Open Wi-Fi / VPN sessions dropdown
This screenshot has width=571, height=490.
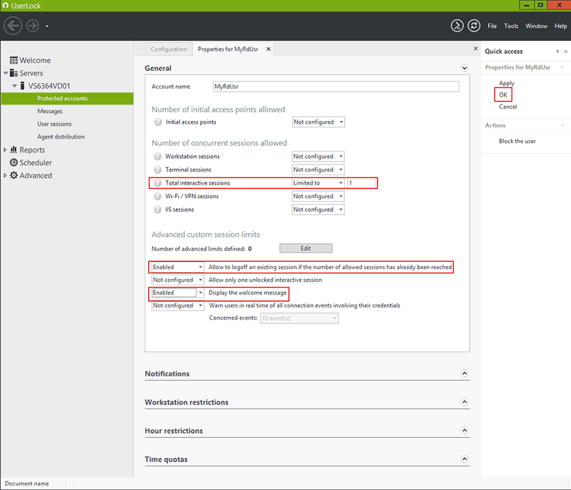[x=318, y=196]
